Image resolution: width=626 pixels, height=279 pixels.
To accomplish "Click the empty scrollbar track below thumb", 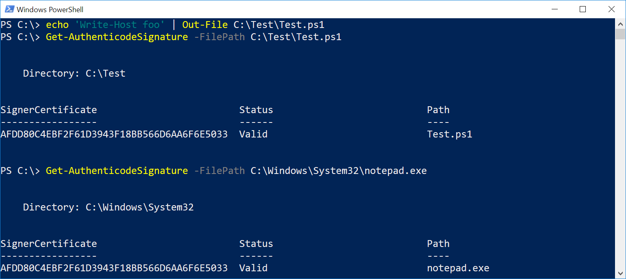I will [620, 162].
